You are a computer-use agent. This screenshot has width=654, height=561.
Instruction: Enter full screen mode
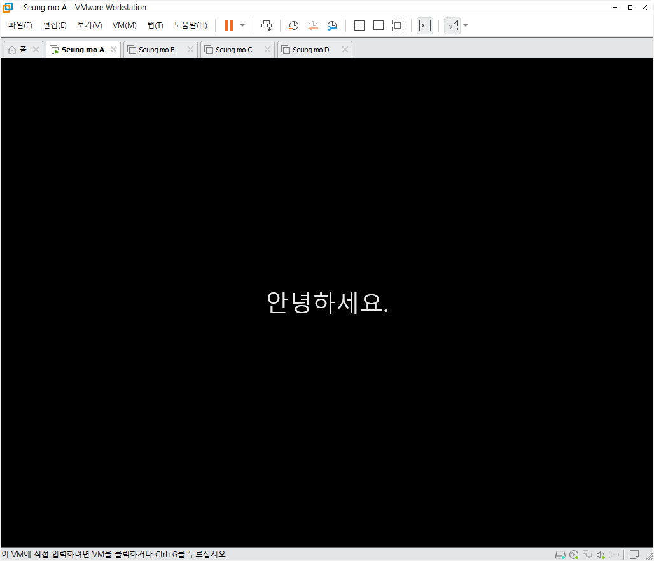tap(398, 25)
